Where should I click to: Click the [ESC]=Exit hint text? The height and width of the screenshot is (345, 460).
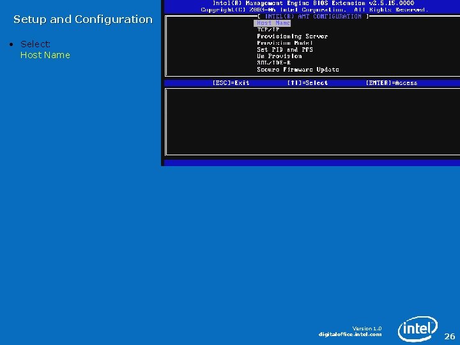coord(231,83)
